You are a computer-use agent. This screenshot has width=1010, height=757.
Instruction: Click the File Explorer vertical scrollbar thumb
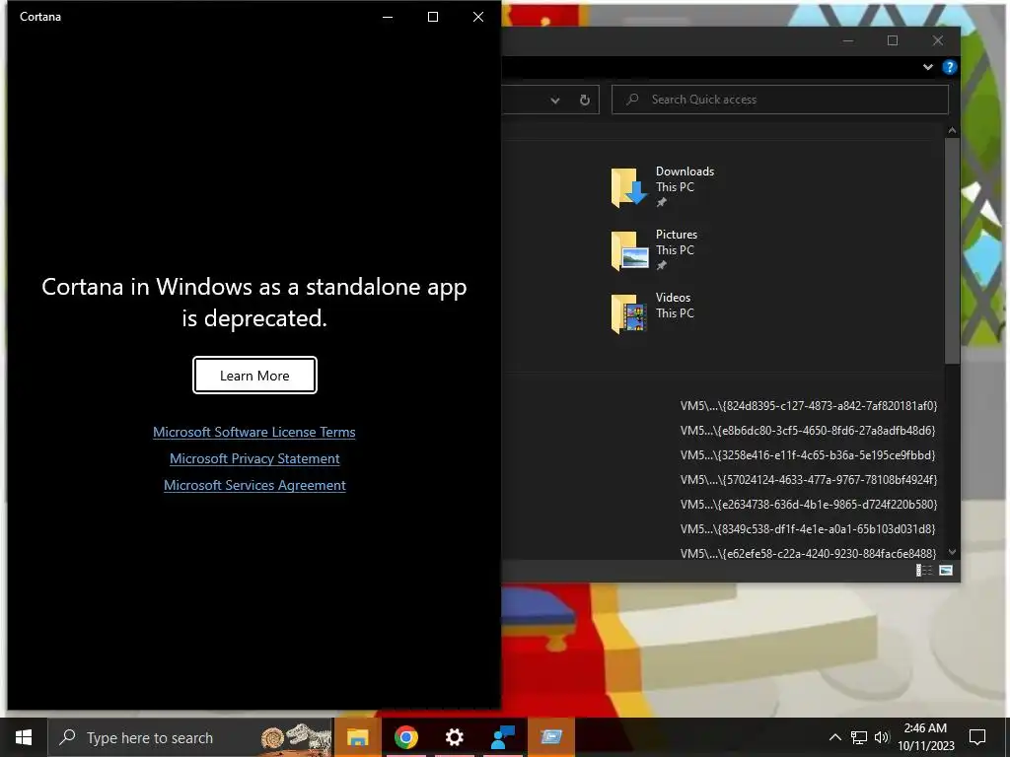[952, 251]
